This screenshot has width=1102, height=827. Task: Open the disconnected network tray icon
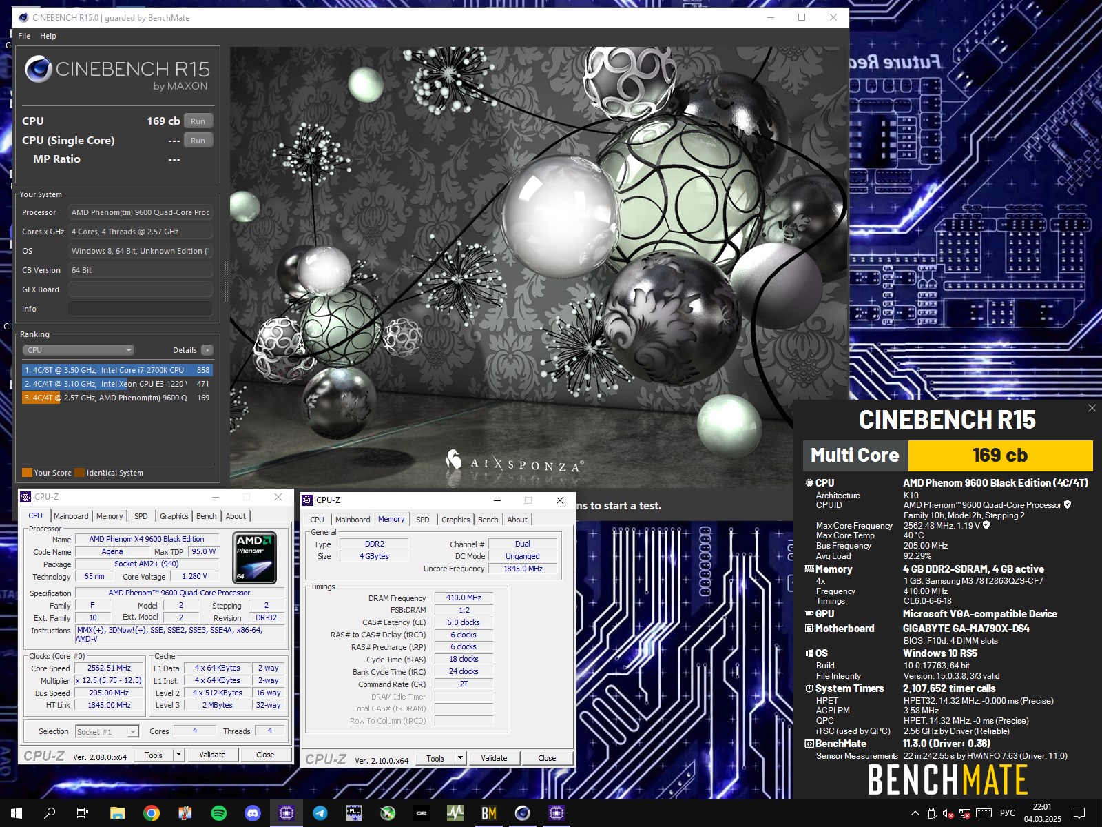965,813
